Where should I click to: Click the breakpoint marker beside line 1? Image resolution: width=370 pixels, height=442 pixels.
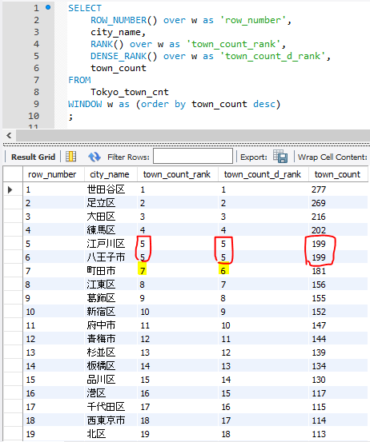tap(48, 7)
